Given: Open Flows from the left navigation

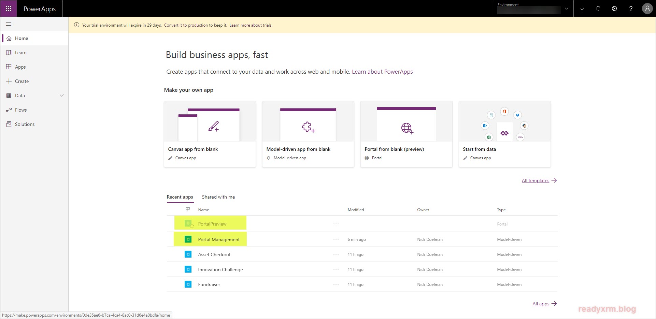Looking at the screenshot, I should coord(21,110).
